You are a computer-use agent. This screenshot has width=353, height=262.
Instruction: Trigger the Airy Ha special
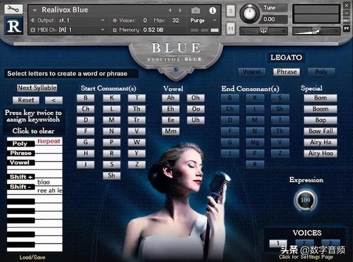[320, 142]
